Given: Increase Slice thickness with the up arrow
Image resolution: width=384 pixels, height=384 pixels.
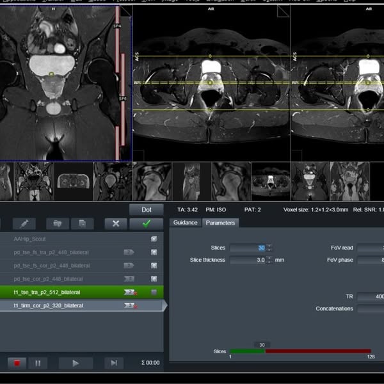Looking at the screenshot, I should pyautogui.click(x=269, y=258).
